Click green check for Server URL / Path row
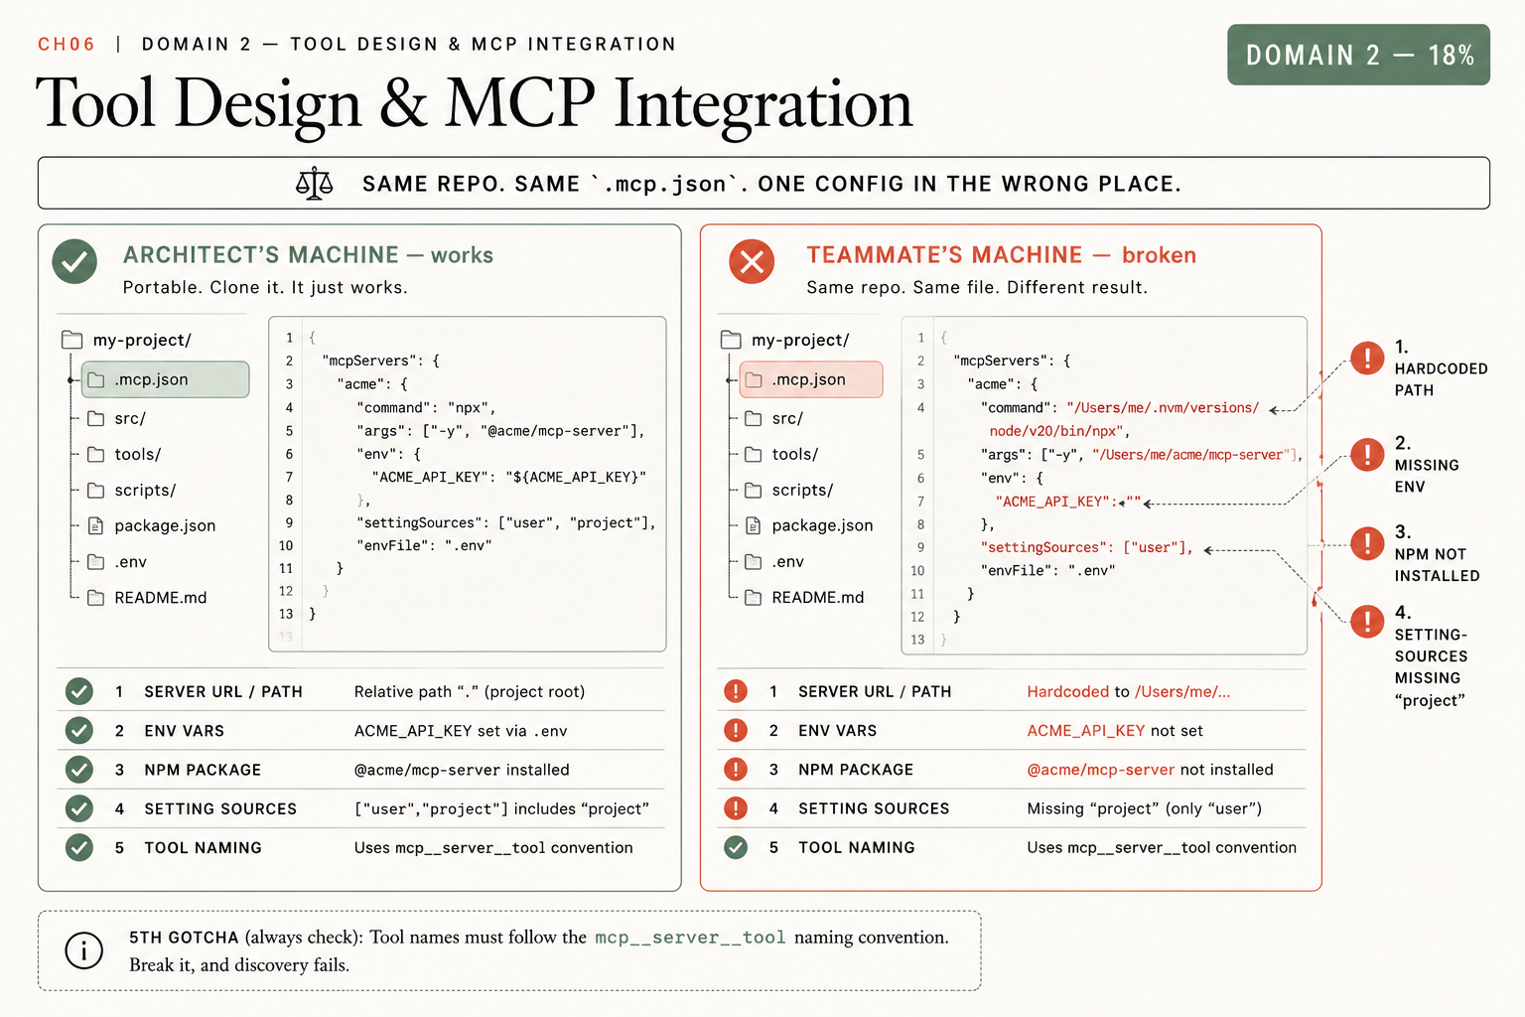 (79, 691)
